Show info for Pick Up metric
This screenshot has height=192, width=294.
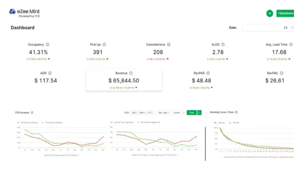104,44
